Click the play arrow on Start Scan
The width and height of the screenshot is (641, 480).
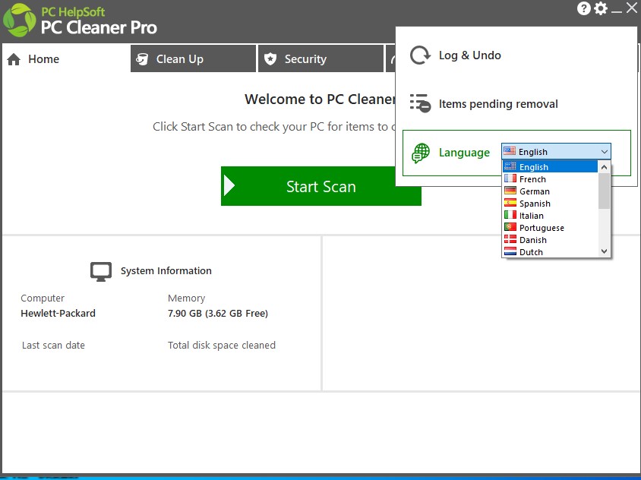point(229,186)
